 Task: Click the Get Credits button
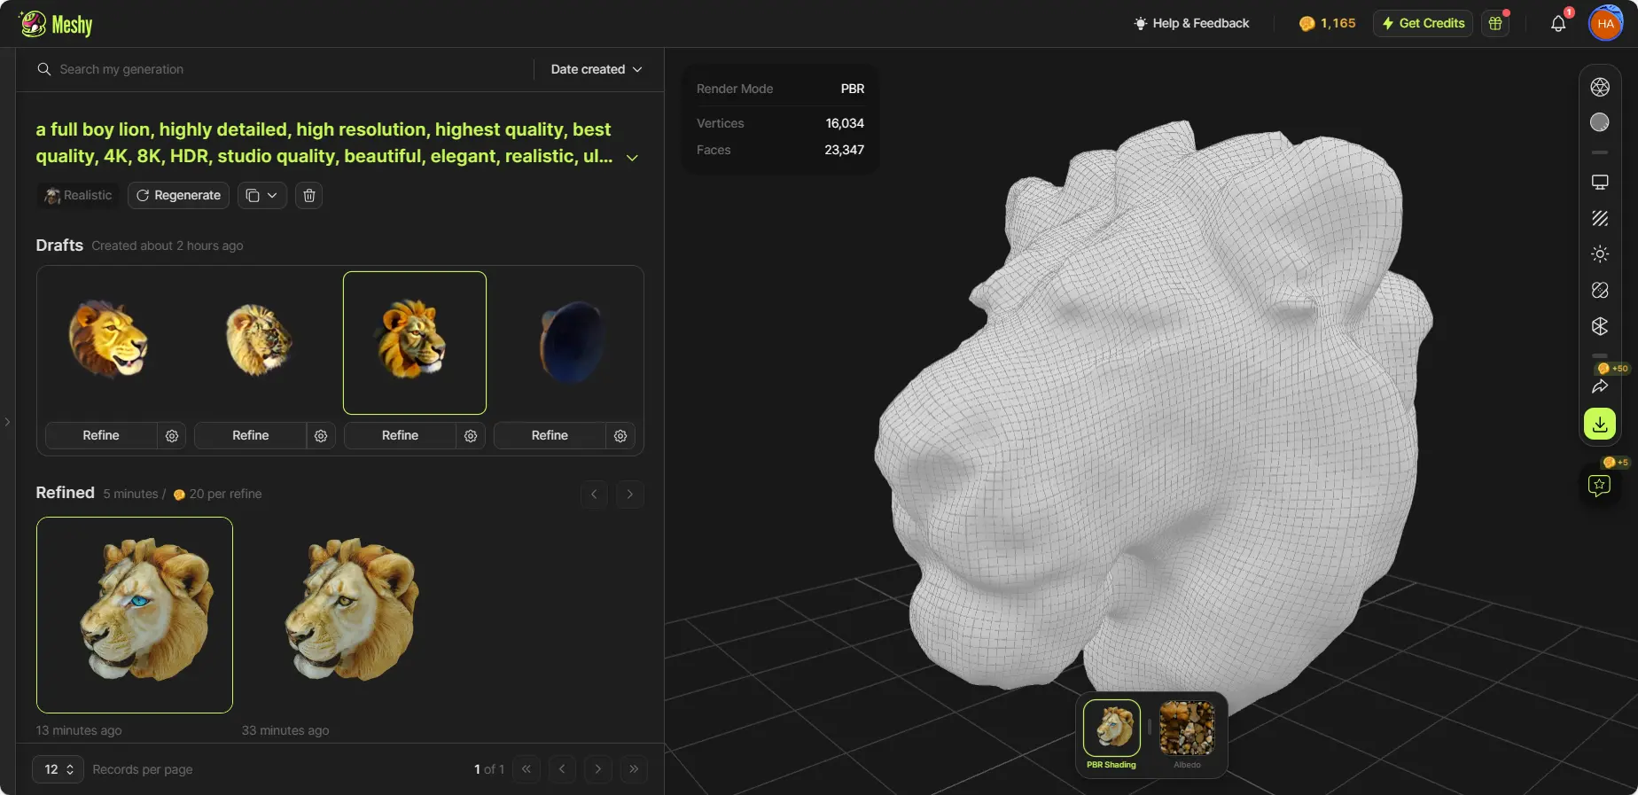point(1422,24)
